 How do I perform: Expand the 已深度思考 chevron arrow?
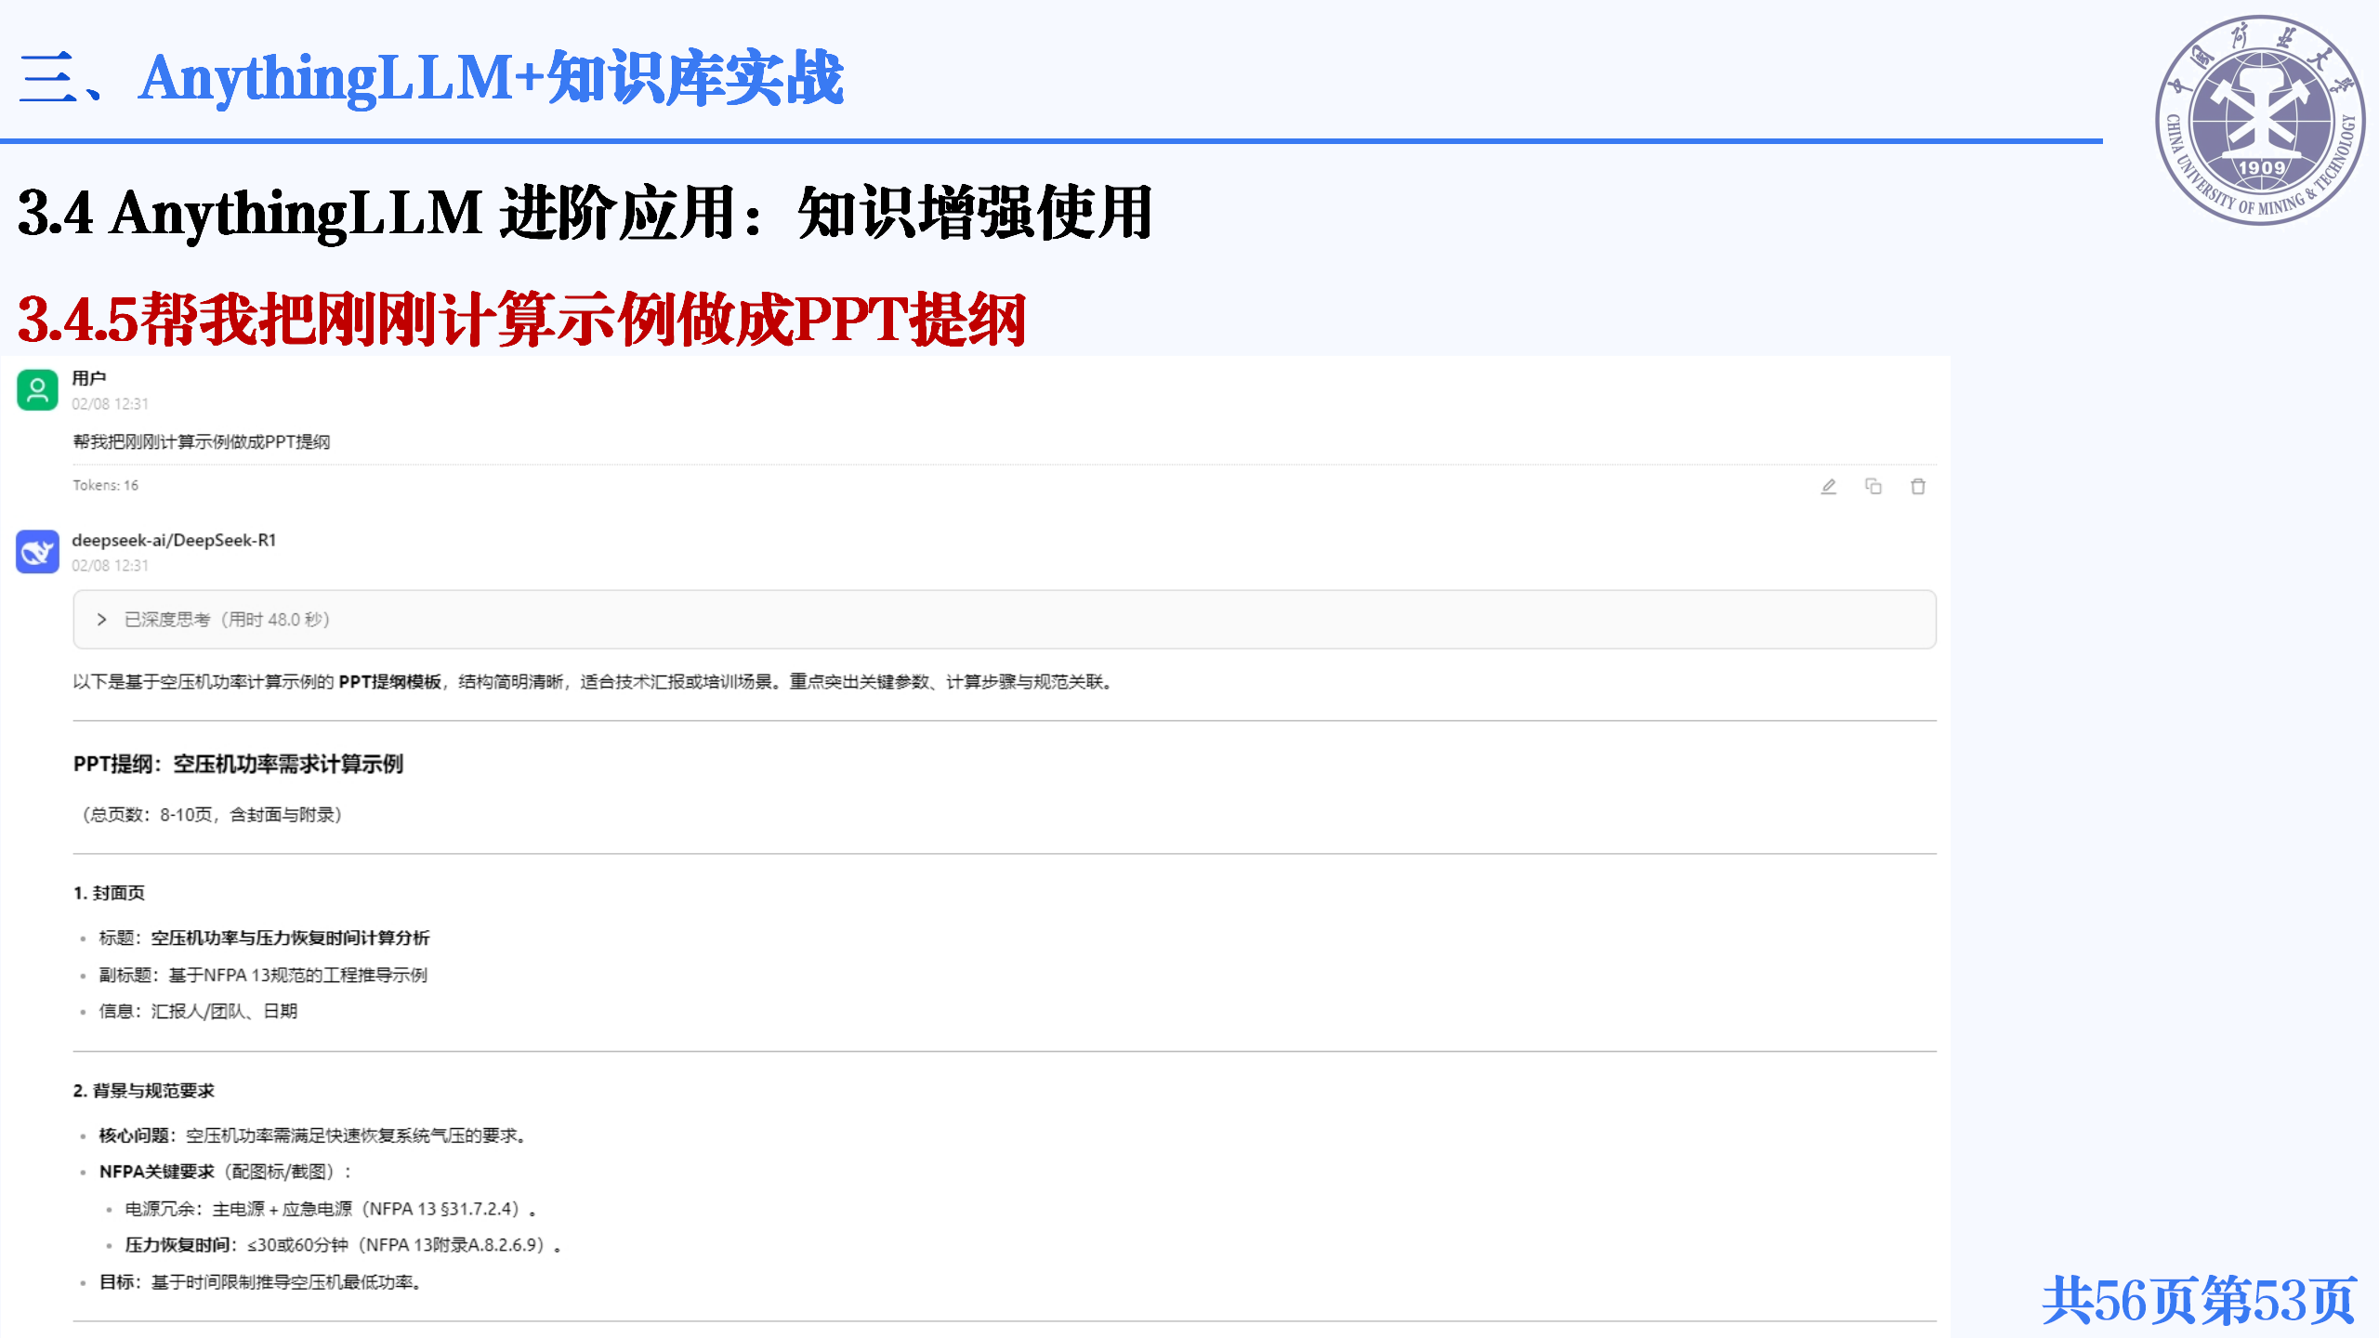pos(101,620)
